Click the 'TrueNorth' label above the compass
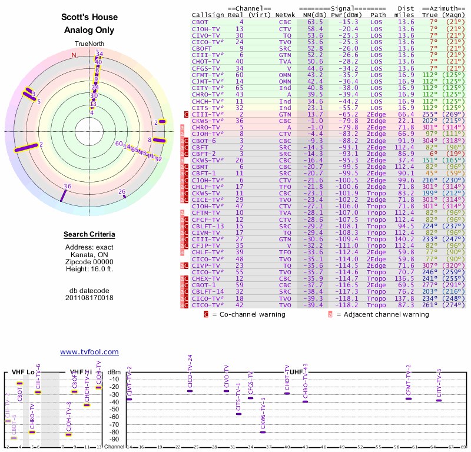Screen dimensions: 471x452 [89, 44]
